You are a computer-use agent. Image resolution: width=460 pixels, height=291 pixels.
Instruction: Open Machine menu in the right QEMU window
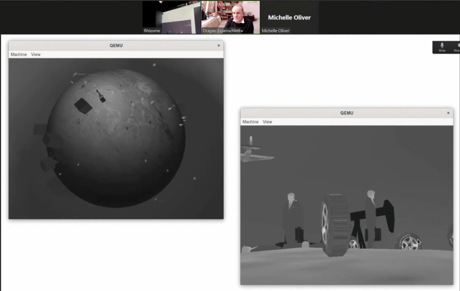250,122
